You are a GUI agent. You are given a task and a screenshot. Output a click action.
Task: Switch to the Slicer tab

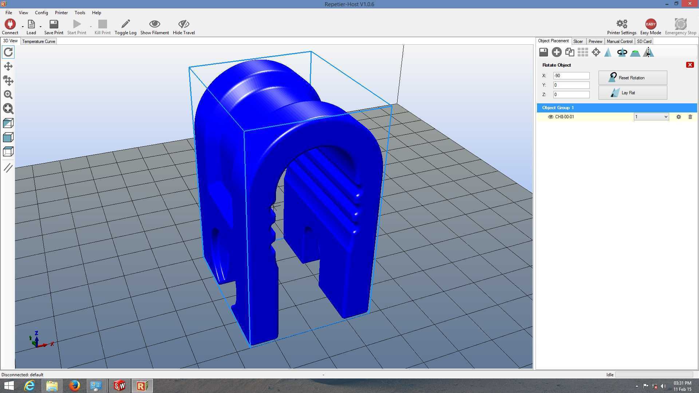[x=578, y=41]
